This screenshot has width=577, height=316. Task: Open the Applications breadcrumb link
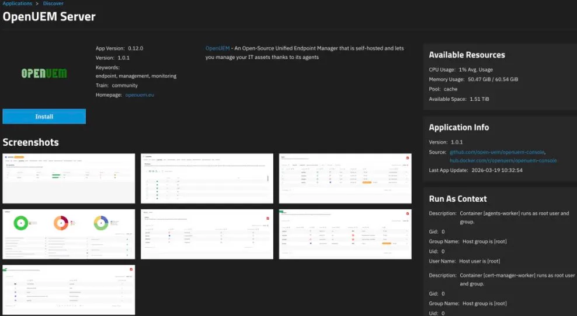18,3
